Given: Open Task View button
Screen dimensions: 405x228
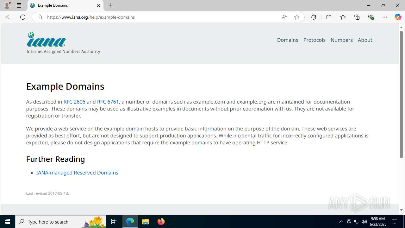Looking at the screenshot, I should point(114,222).
